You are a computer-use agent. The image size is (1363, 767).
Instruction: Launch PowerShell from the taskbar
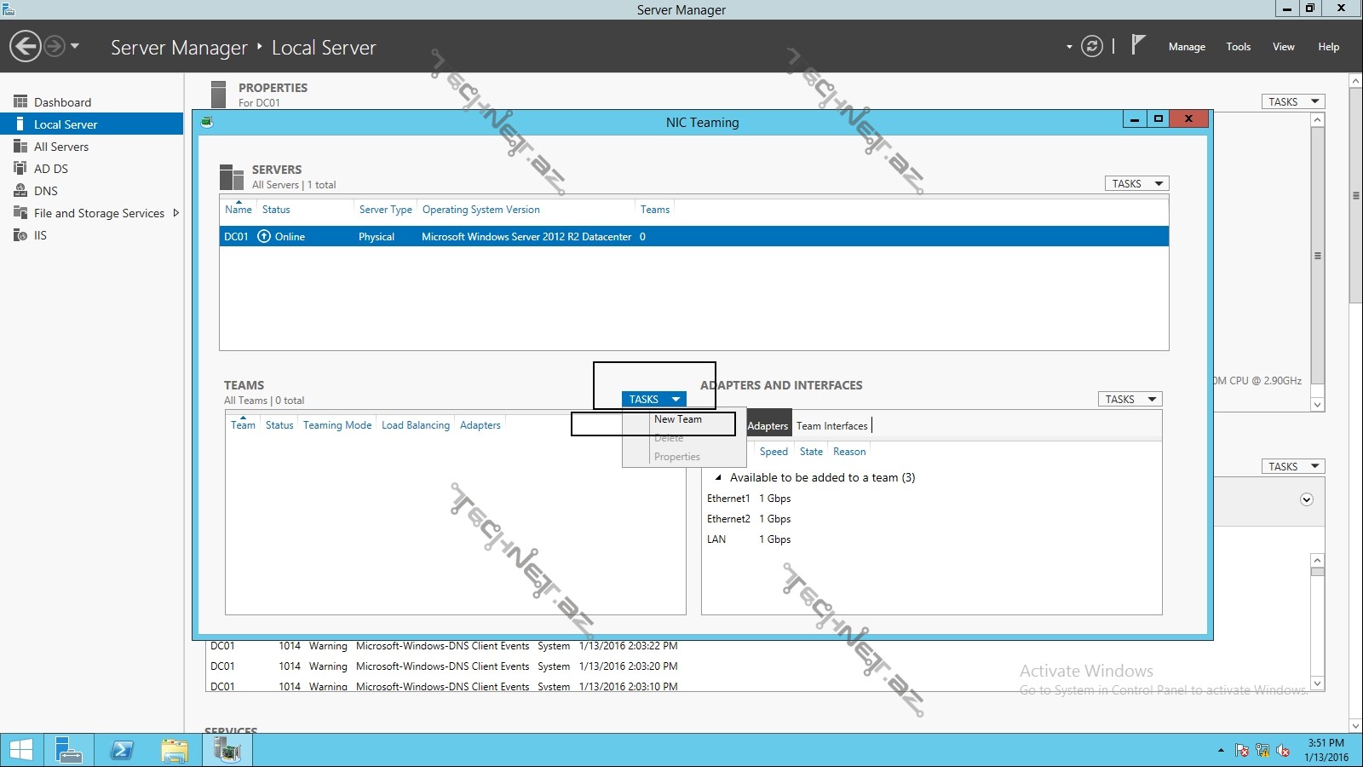coord(122,750)
